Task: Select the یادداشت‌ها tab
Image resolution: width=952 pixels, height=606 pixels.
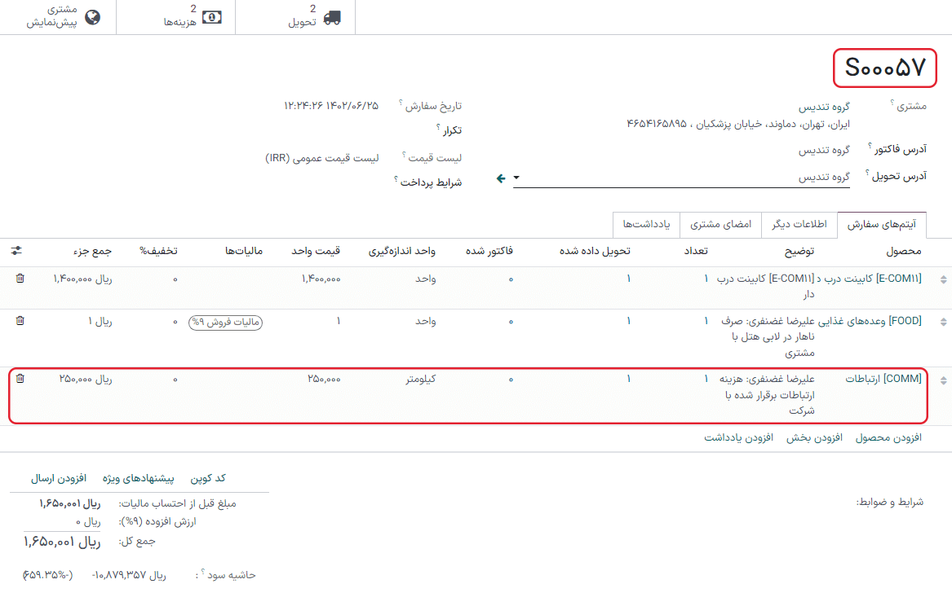Action: [x=646, y=225]
